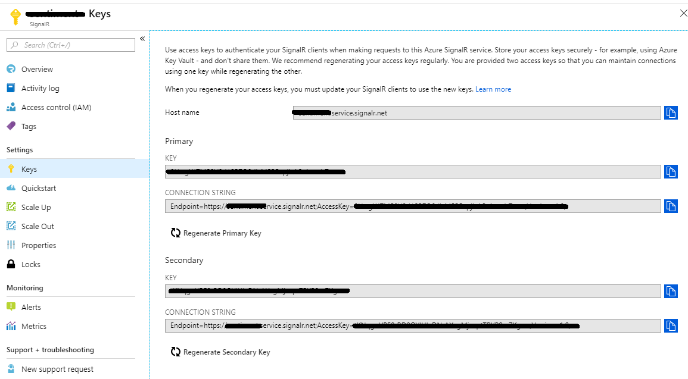Open the Quickstart page
688x379 pixels.
click(39, 189)
